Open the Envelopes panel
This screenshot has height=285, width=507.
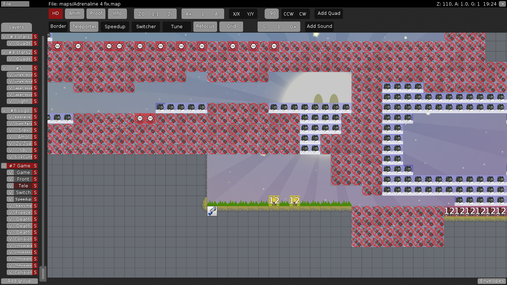click(492, 281)
